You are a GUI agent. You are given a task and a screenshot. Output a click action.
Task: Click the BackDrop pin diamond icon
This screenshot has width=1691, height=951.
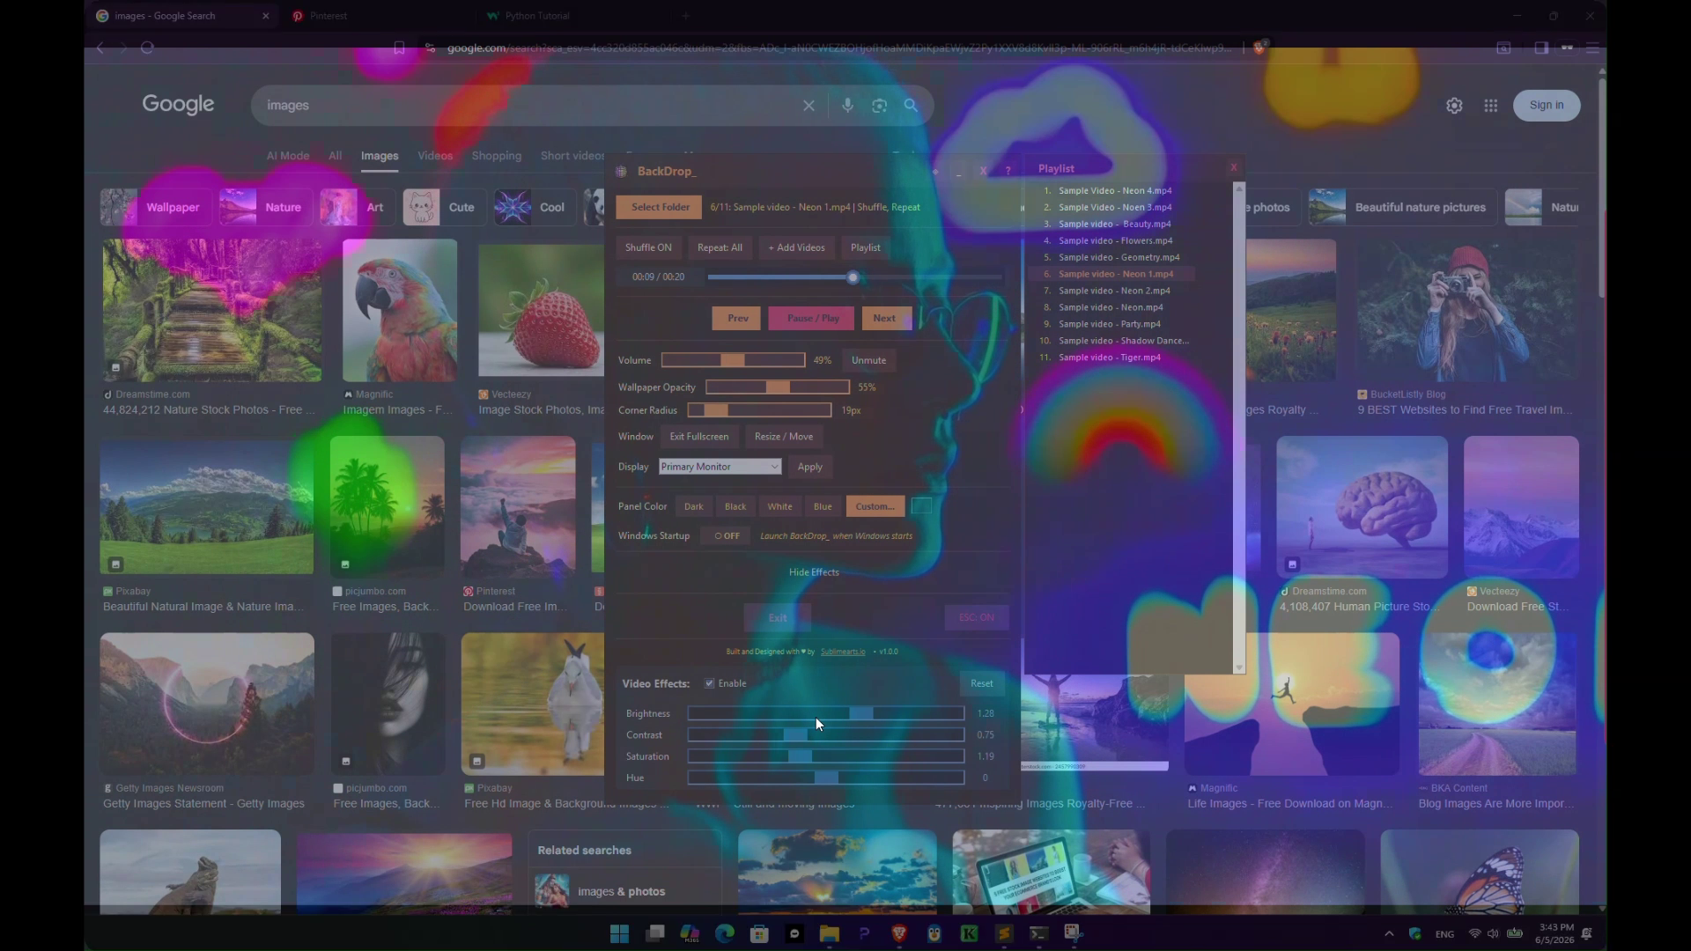point(935,171)
